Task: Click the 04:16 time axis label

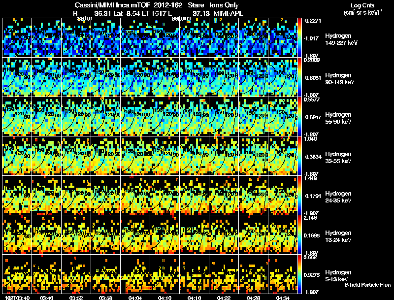Action: click(x=194, y=298)
